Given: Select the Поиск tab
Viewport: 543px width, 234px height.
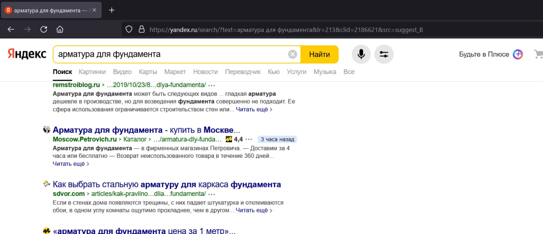Looking at the screenshot, I should (62, 72).
